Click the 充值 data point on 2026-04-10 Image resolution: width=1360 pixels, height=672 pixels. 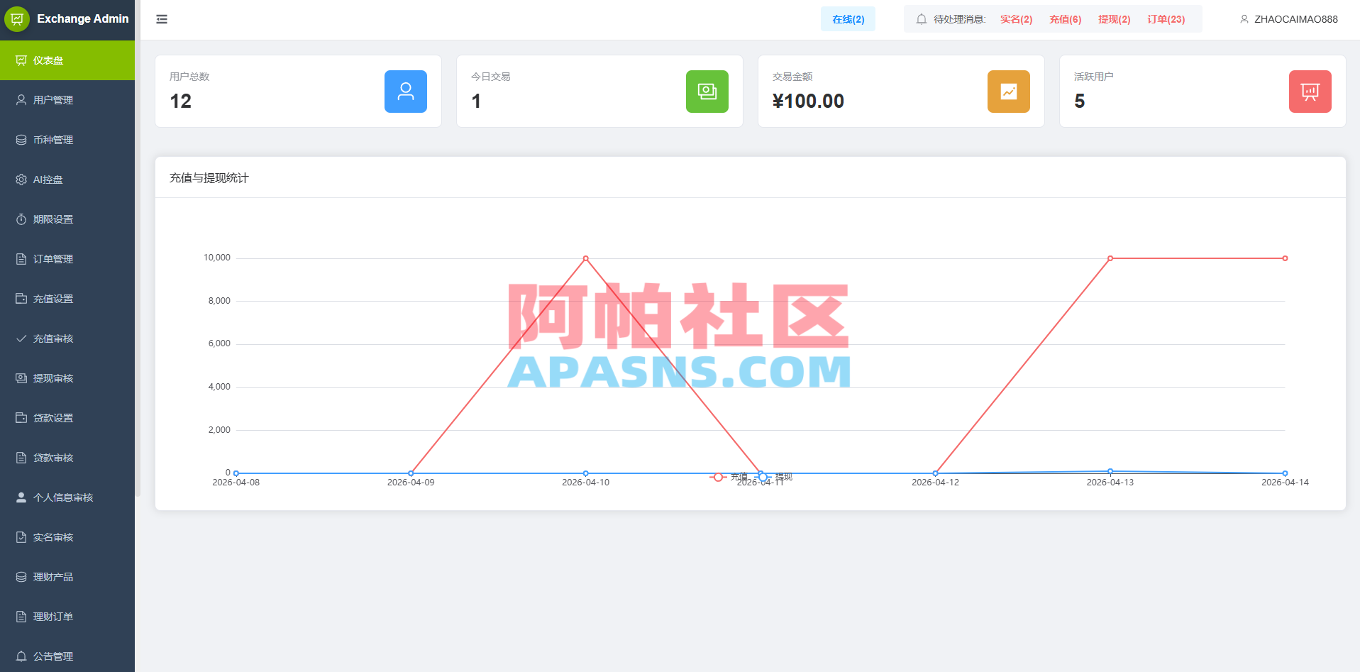pyautogui.click(x=585, y=258)
